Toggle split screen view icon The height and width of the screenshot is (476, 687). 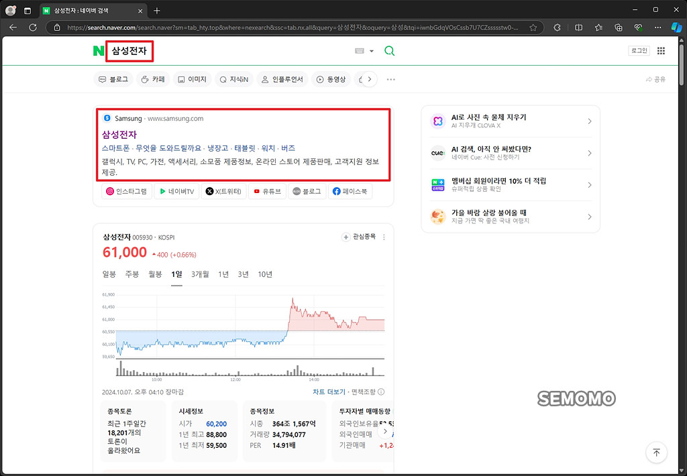[578, 27]
